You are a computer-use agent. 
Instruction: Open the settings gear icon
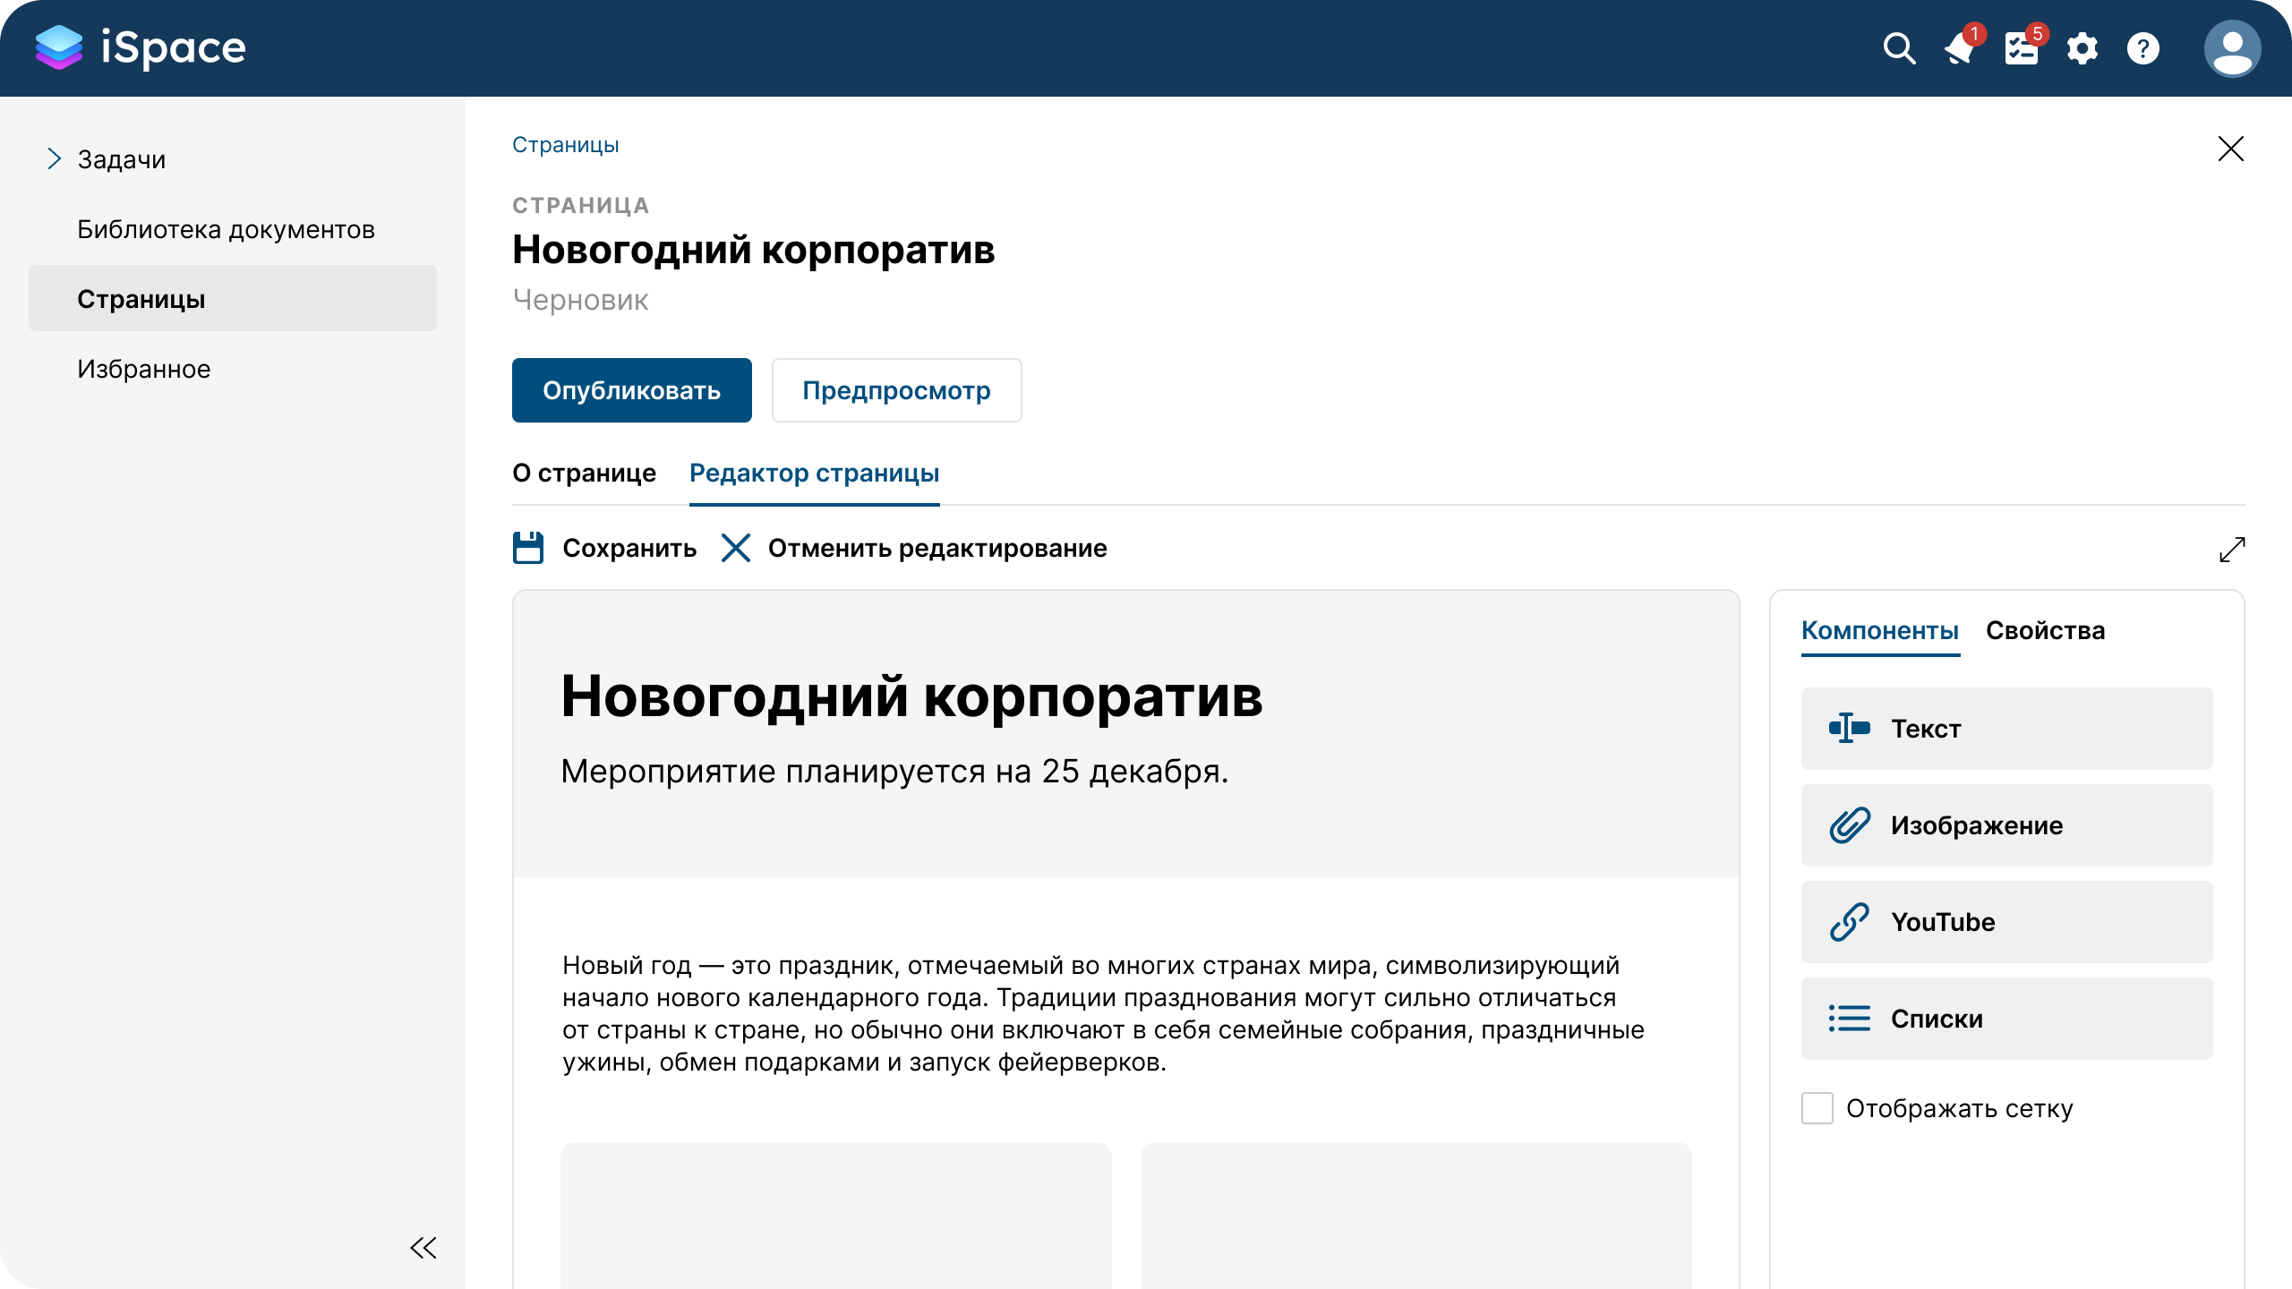tap(2082, 48)
